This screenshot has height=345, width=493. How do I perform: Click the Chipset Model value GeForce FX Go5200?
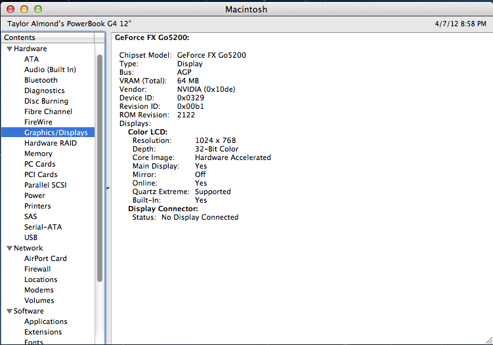(x=211, y=55)
